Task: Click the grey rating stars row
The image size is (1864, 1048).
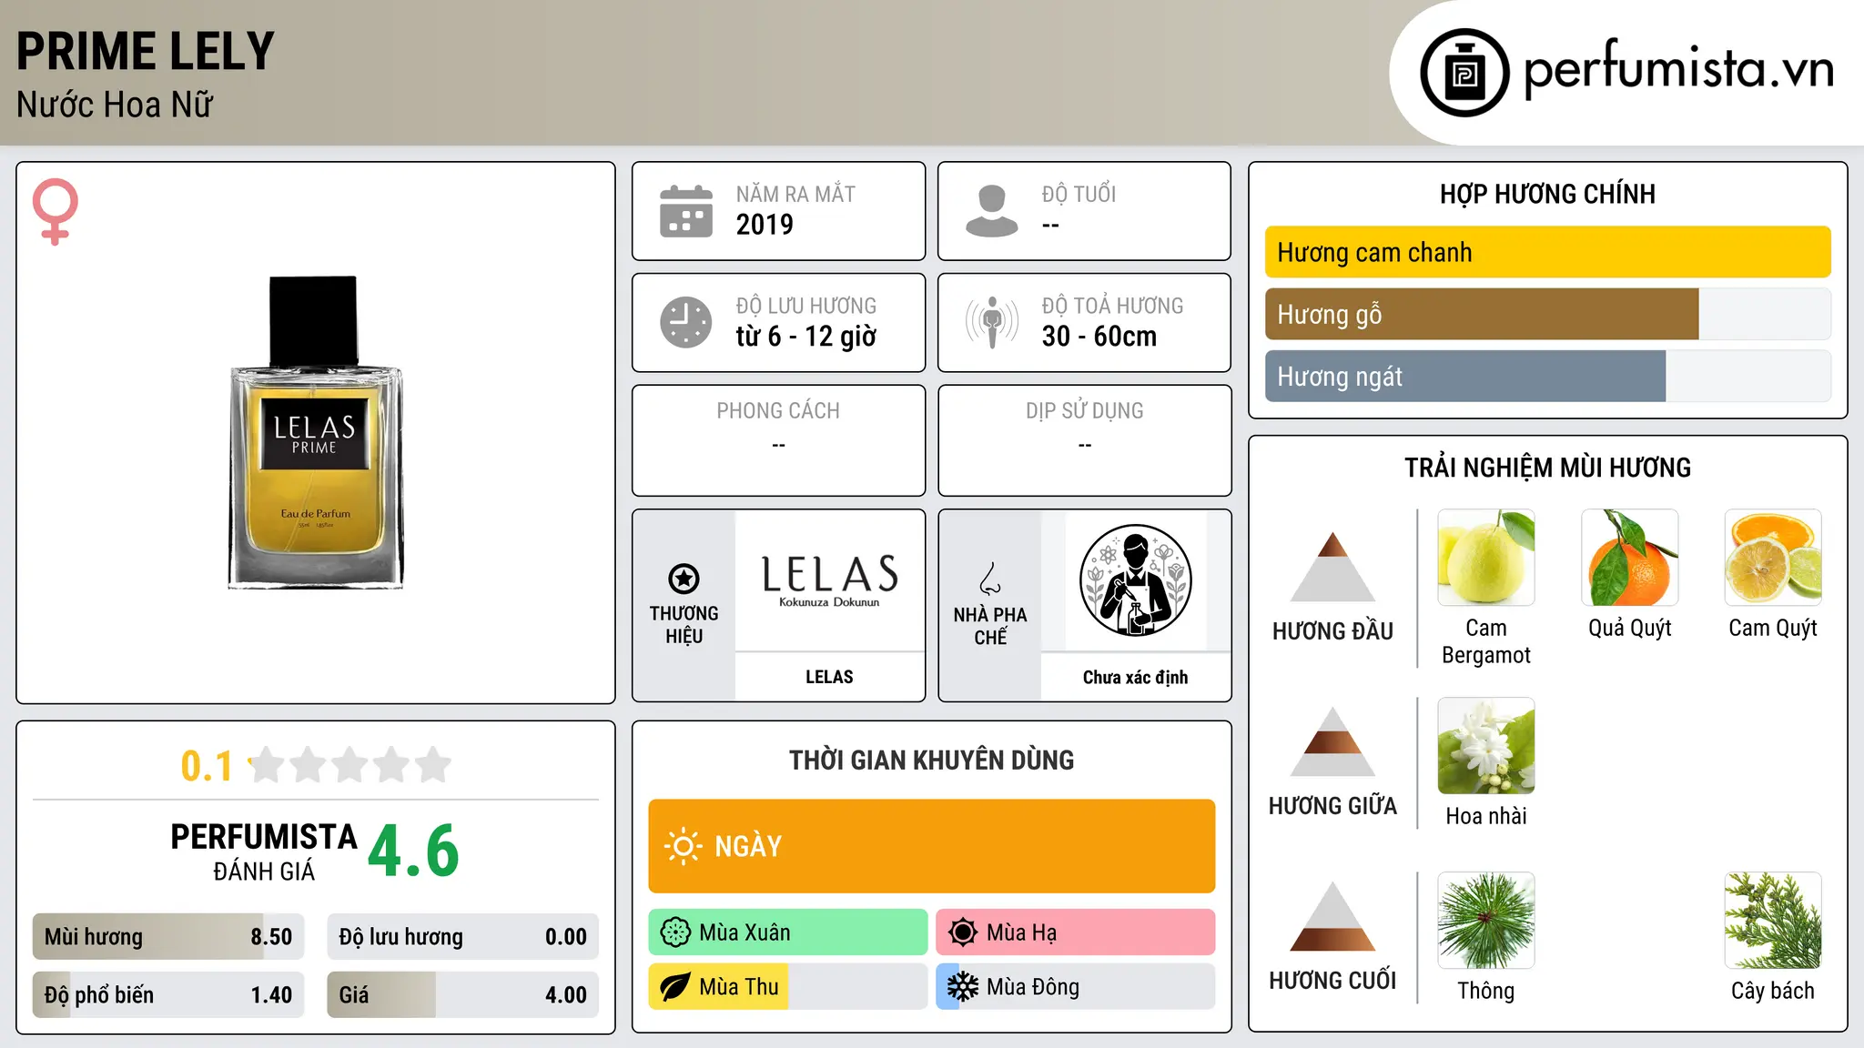Action: pyautogui.click(x=350, y=765)
